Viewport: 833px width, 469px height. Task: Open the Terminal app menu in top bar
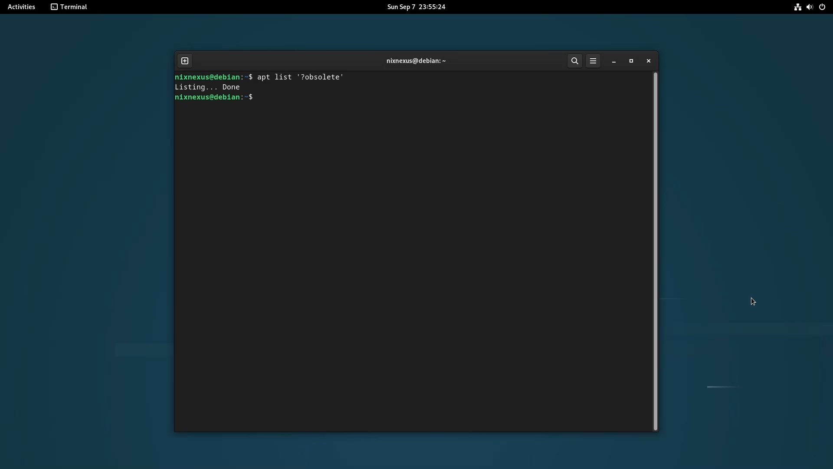tap(73, 7)
